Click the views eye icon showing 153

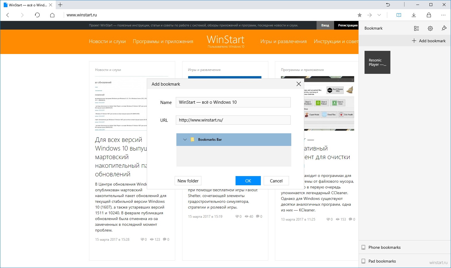(338, 219)
